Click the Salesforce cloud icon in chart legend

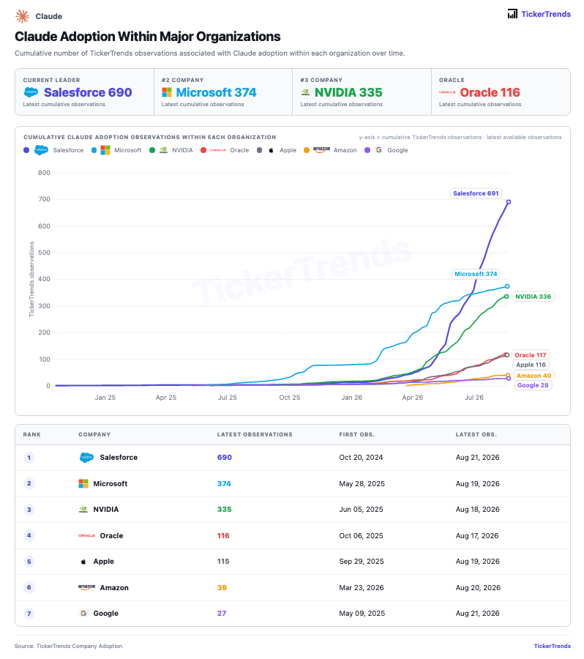[x=41, y=150]
